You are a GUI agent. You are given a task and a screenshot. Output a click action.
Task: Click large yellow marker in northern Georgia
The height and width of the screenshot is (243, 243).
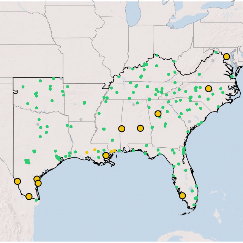click(158, 114)
